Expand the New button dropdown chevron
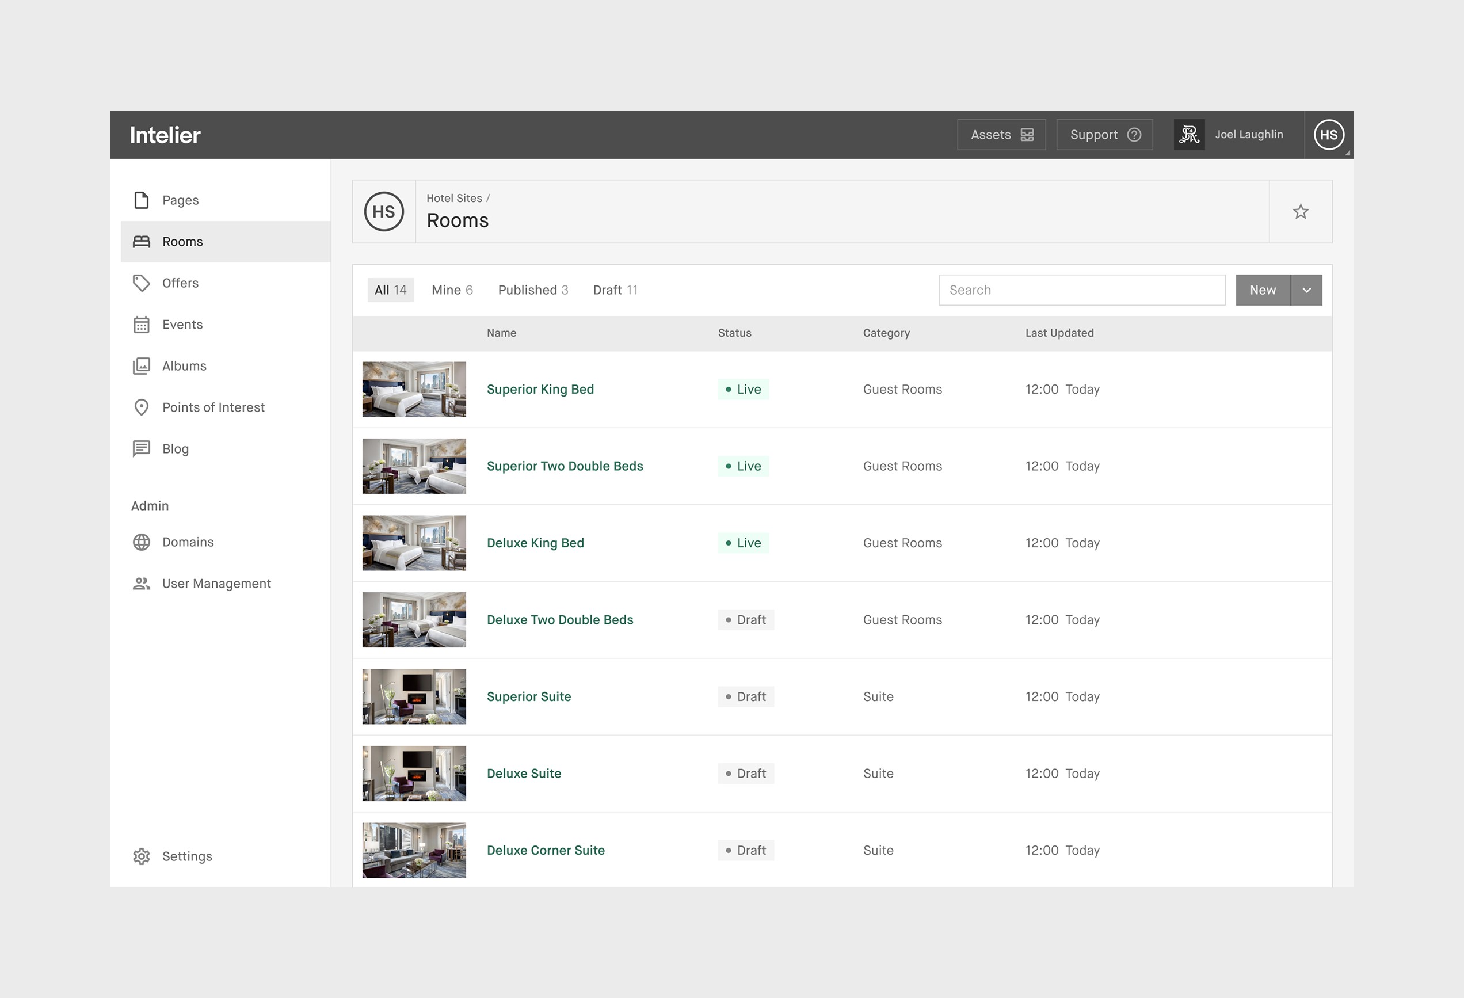The height and width of the screenshot is (998, 1464). pyautogui.click(x=1307, y=290)
